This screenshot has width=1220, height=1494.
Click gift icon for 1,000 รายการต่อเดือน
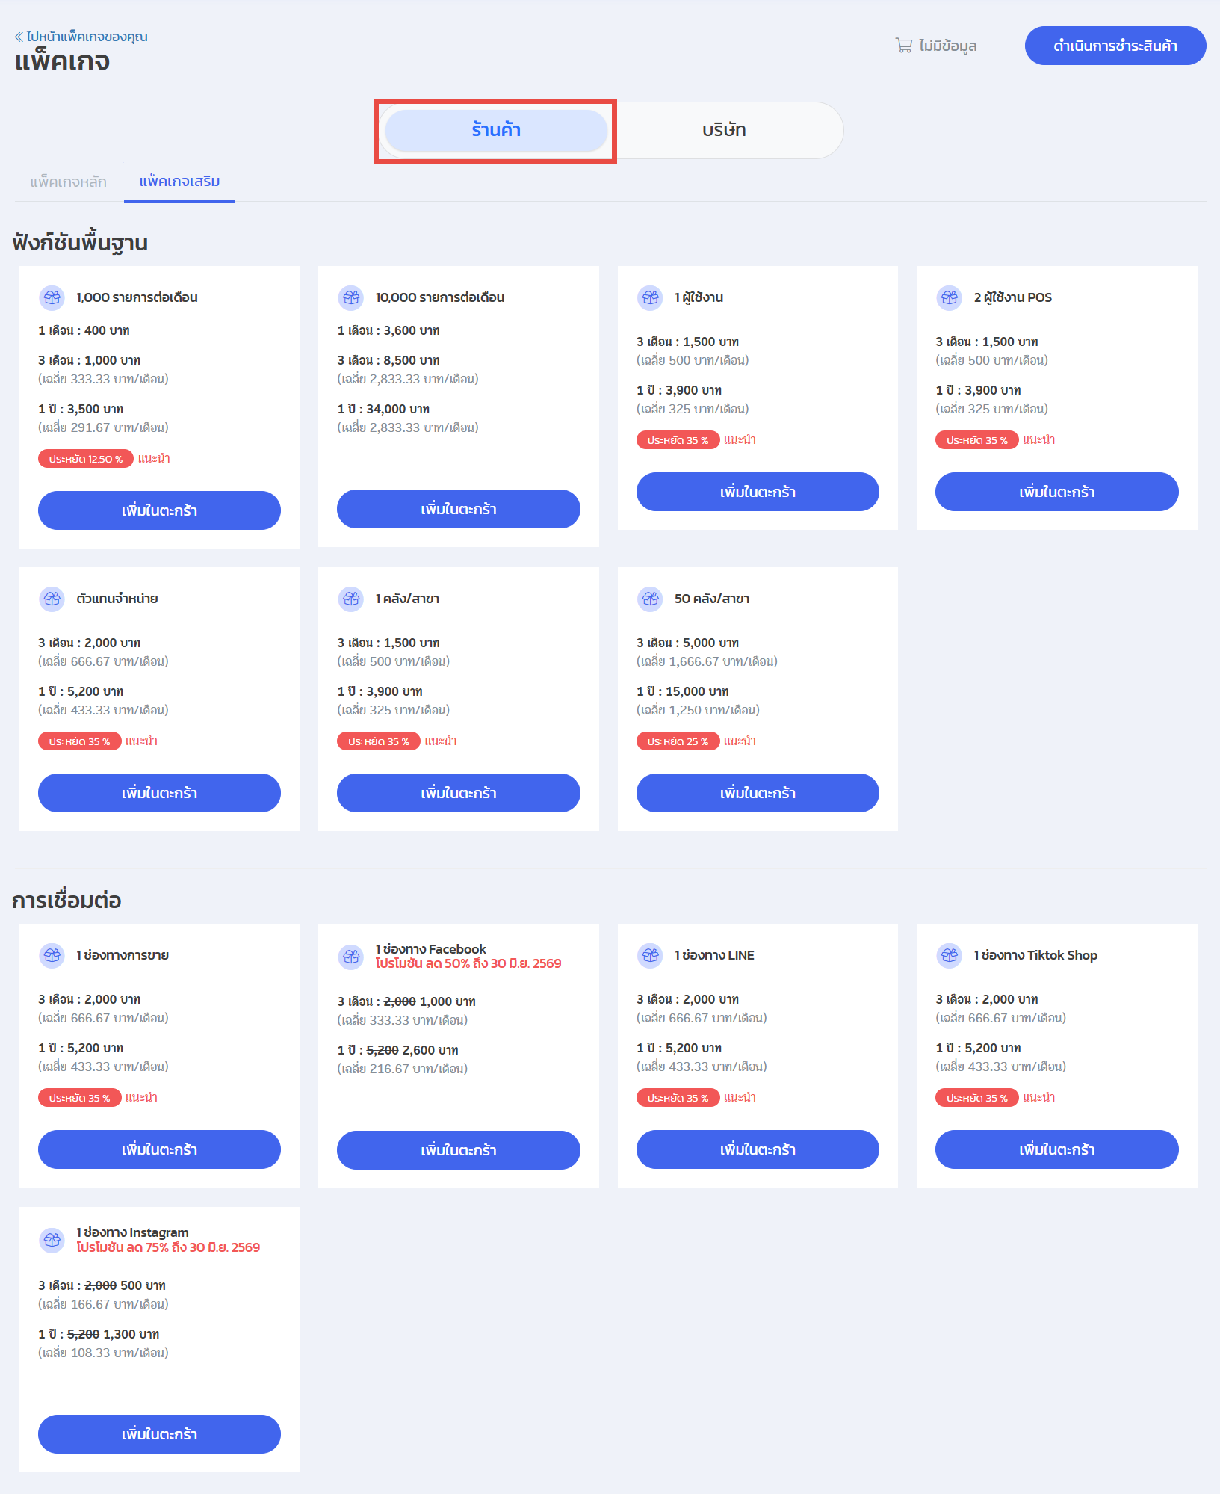[x=52, y=297]
